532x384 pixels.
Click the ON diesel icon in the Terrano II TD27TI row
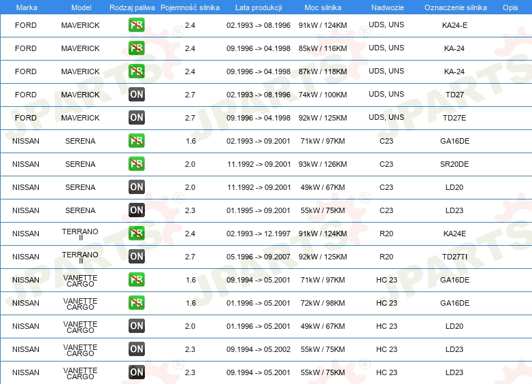[x=136, y=256]
